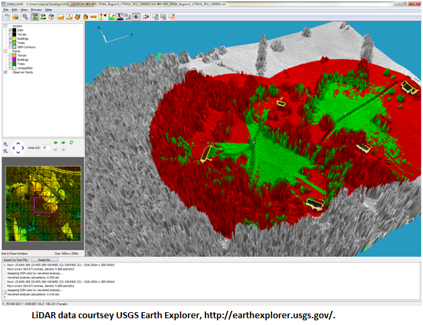Click the yellow Buildings vector color swatch

pyautogui.click(x=14, y=38)
